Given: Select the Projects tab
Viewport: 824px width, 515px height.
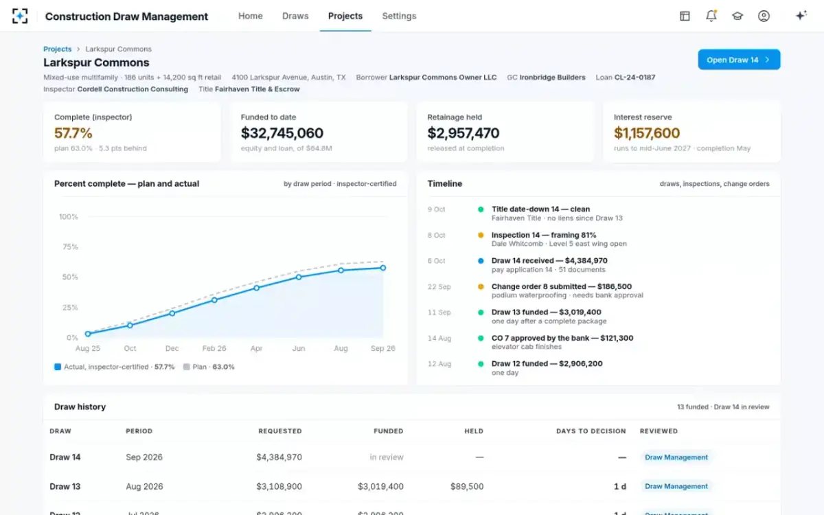Looking at the screenshot, I should click(345, 16).
